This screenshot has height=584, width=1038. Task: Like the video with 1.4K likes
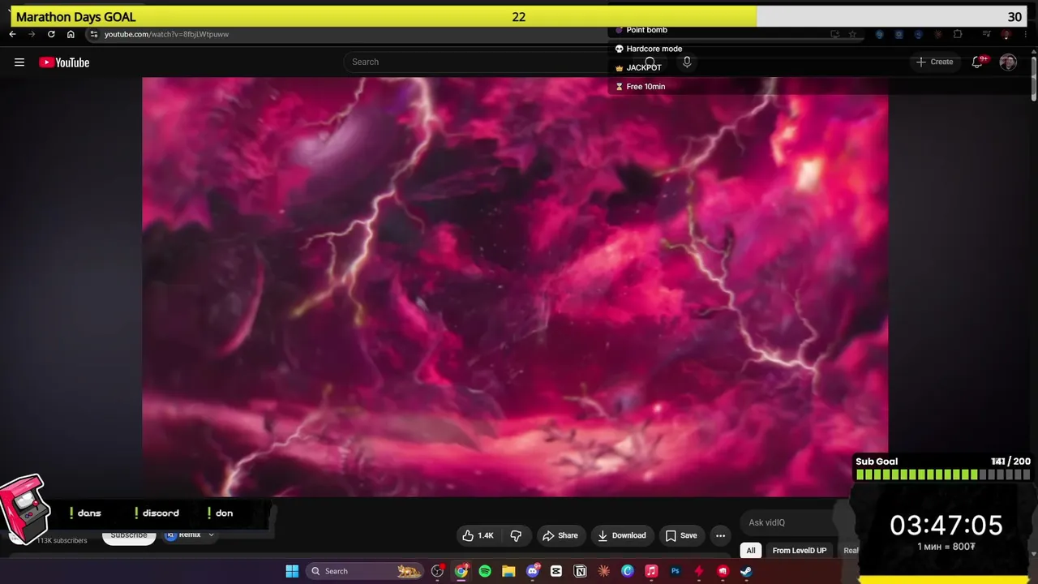click(478, 535)
